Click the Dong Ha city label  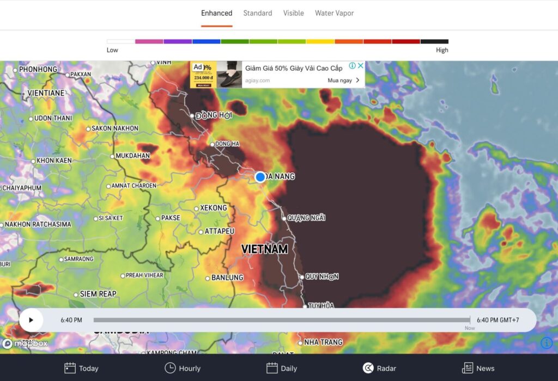227,144
